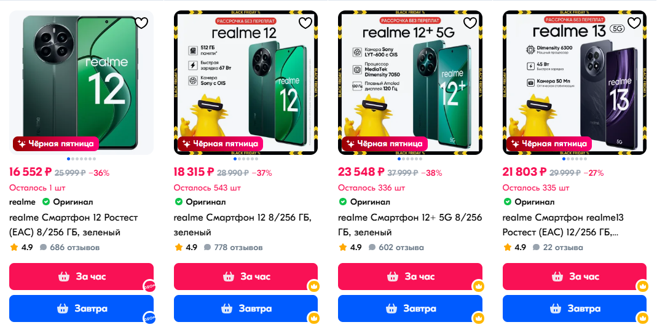Click green Оригинал checkmark on realme 12+ 5G

[x=343, y=202]
